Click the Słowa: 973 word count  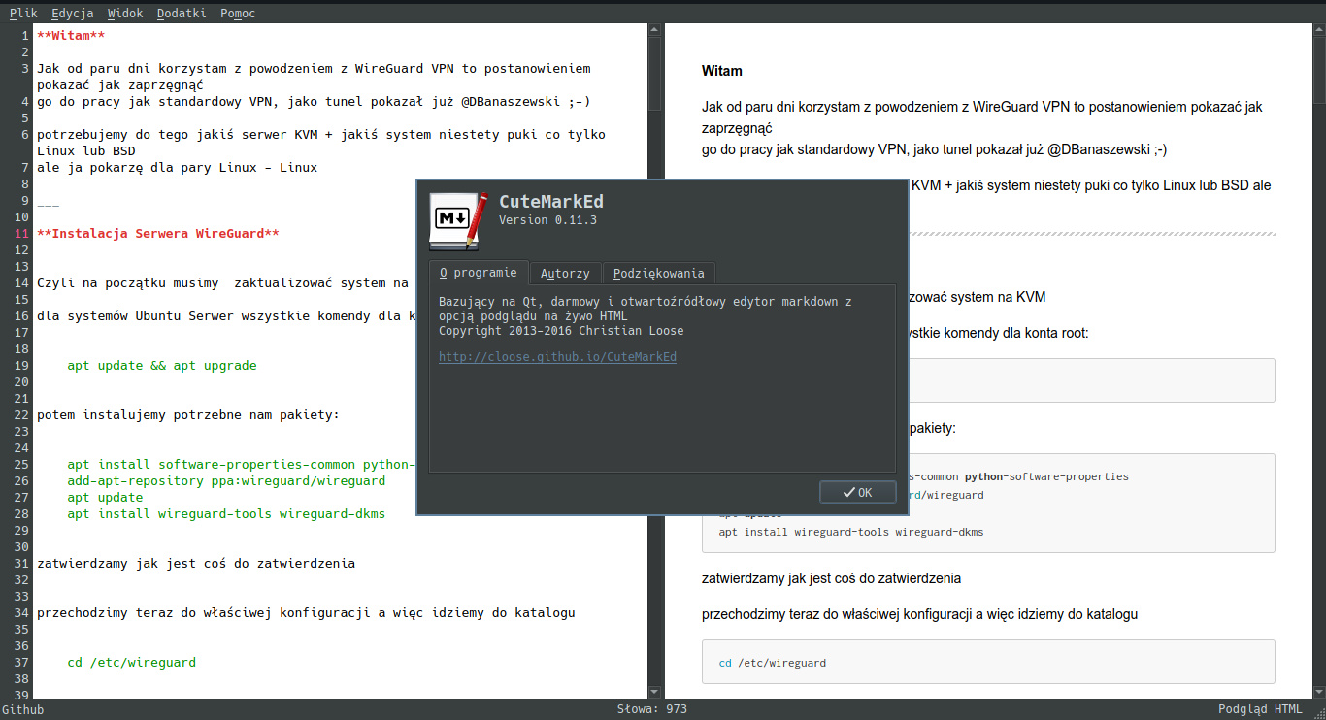651,709
